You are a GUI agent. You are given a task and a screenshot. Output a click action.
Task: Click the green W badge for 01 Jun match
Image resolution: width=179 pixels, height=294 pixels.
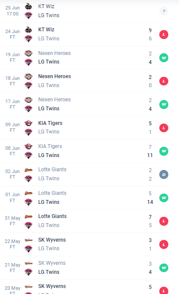(164, 198)
